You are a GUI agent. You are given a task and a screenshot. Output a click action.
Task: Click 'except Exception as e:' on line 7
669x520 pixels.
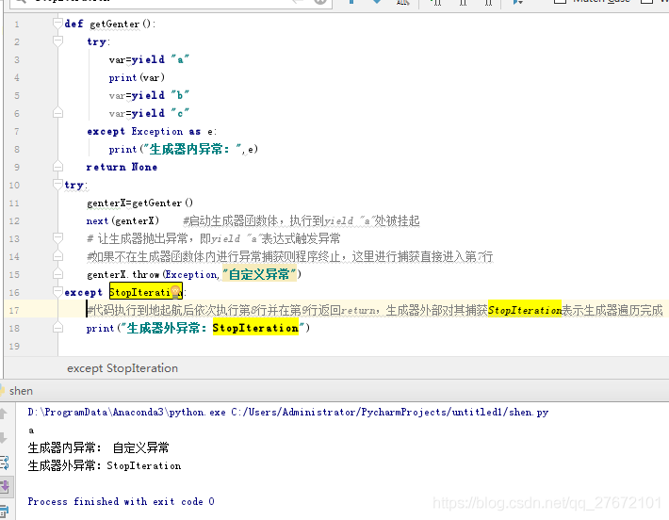point(152,131)
